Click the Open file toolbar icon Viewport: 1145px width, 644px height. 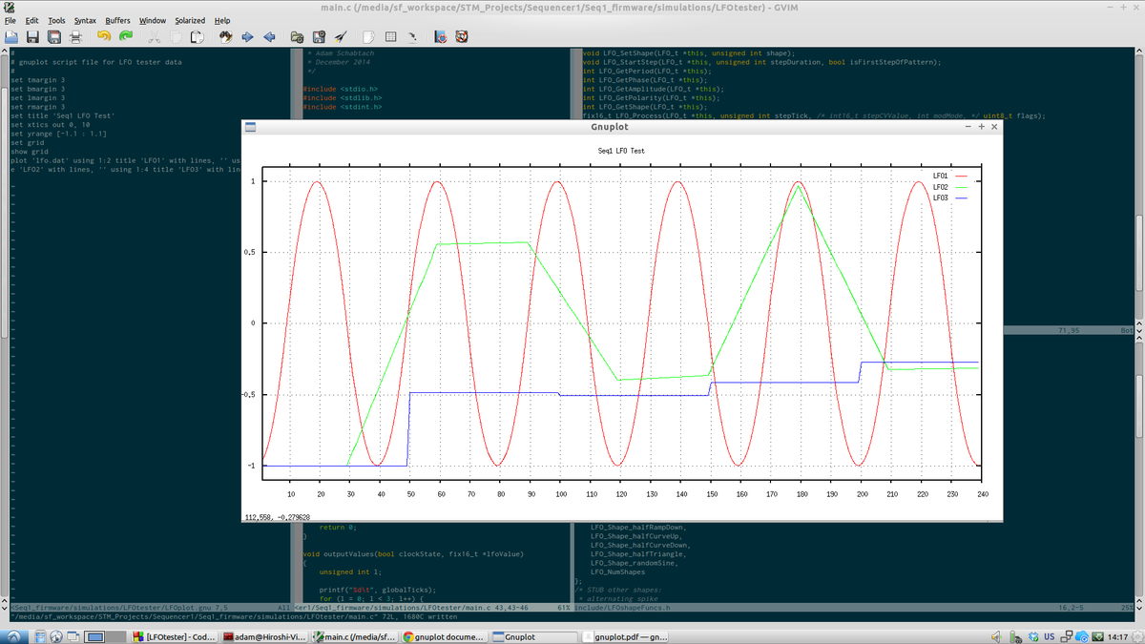(x=10, y=37)
